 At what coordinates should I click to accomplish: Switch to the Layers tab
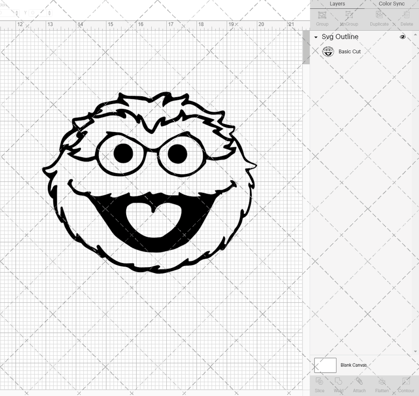337,4
